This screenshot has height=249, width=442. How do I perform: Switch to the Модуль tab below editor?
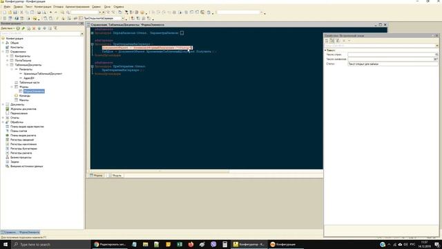pos(115,175)
